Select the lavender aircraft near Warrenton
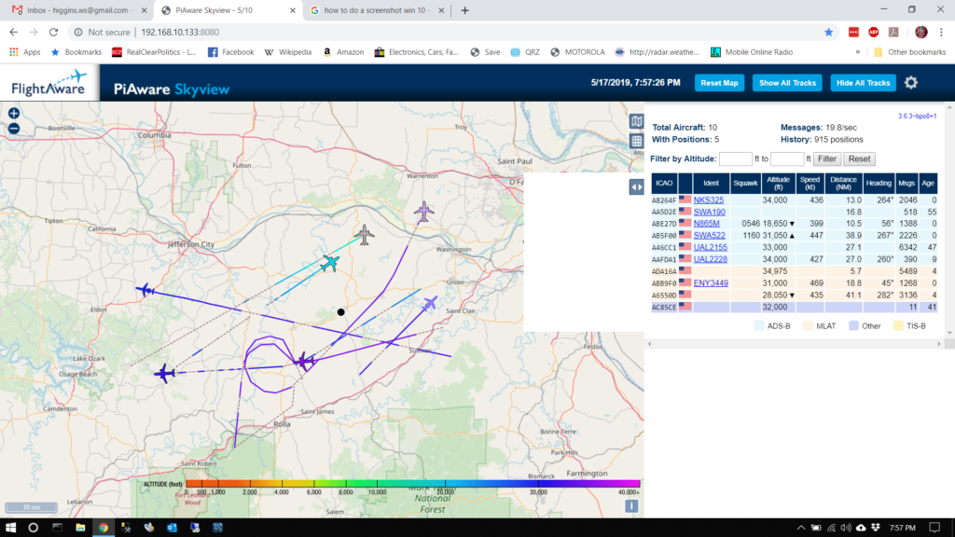The image size is (955, 537). 424,212
